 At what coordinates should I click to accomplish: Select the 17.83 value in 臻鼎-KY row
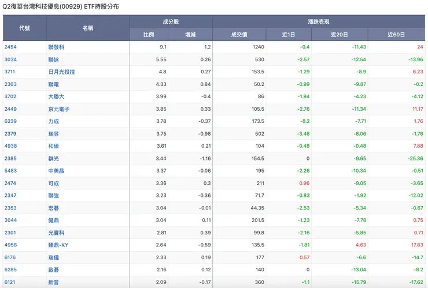(417, 245)
